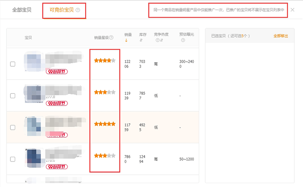Select the fourth product row checkbox
Image resolution: width=303 pixels, height=187 pixels.
[13, 159]
